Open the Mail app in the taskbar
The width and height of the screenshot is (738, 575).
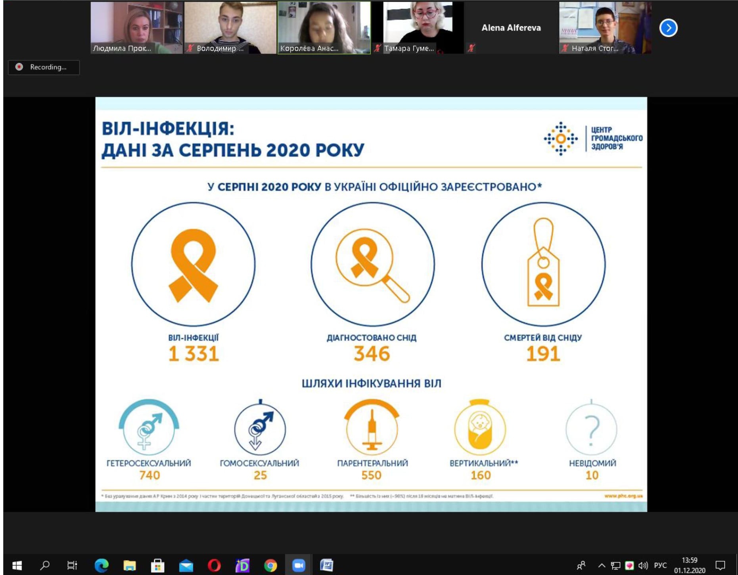point(186,565)
